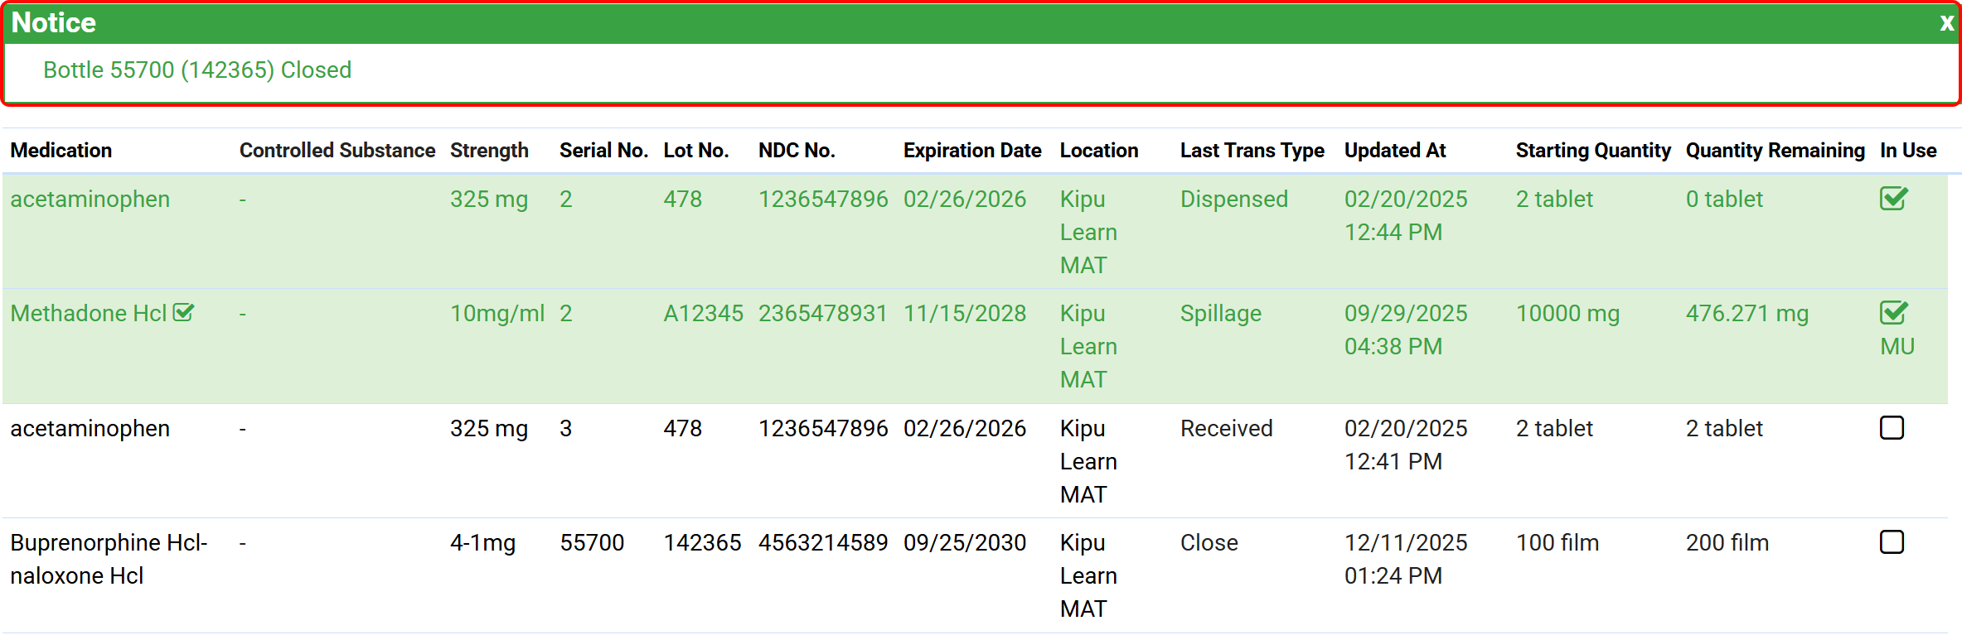
Task: Click the Controlled Substance column header
Action: [337, 151]
